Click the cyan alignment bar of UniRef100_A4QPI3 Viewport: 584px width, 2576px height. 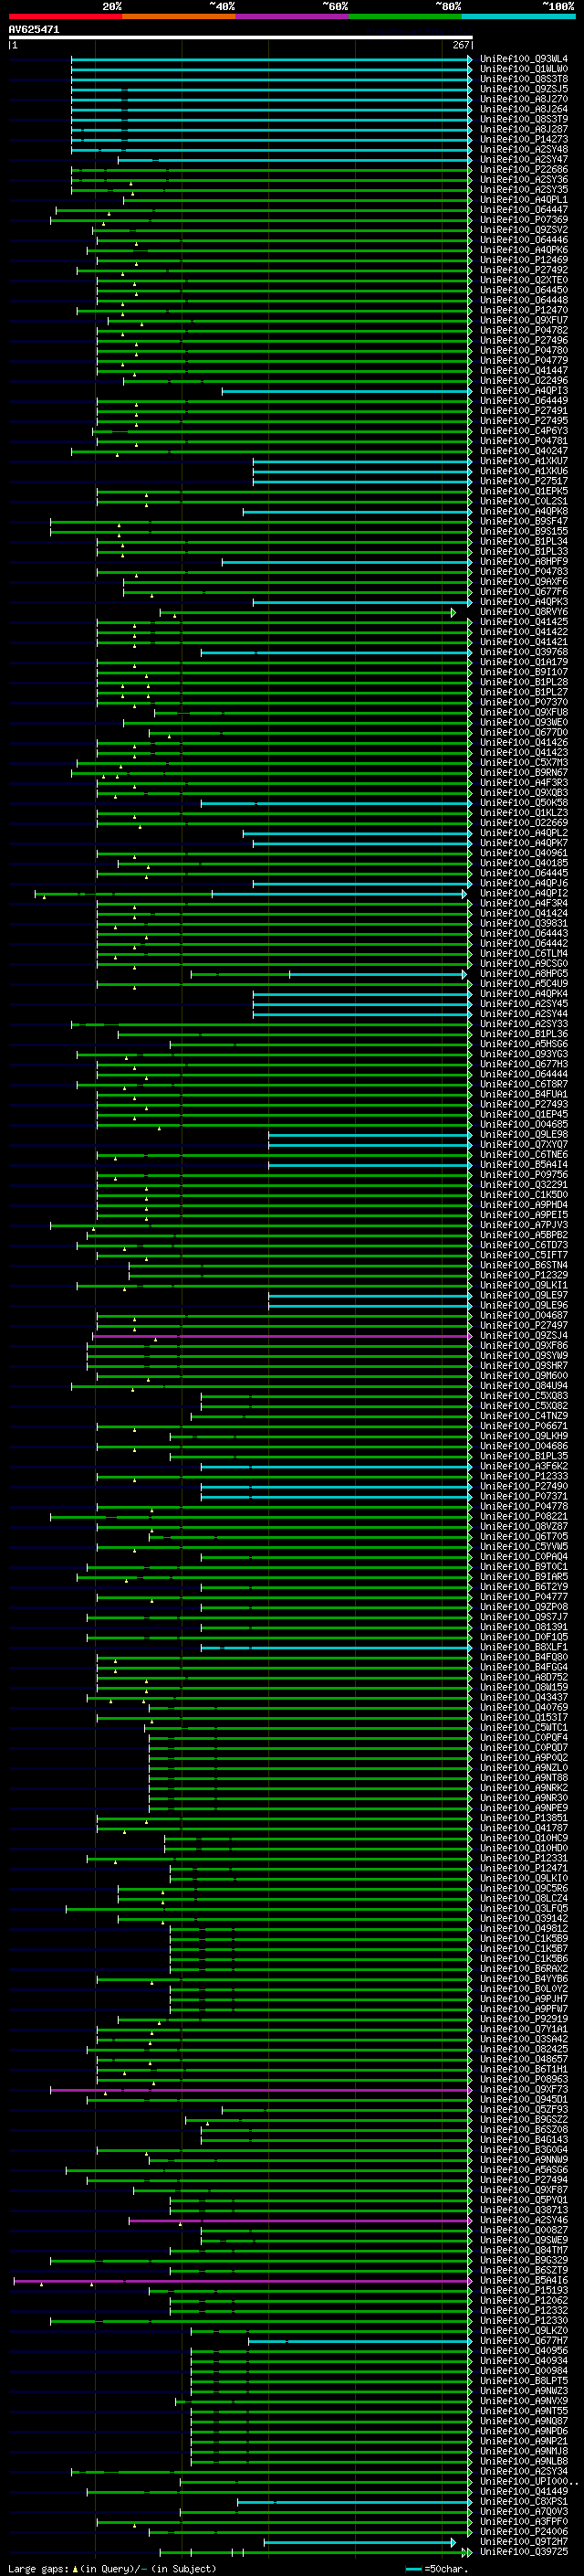347,391
